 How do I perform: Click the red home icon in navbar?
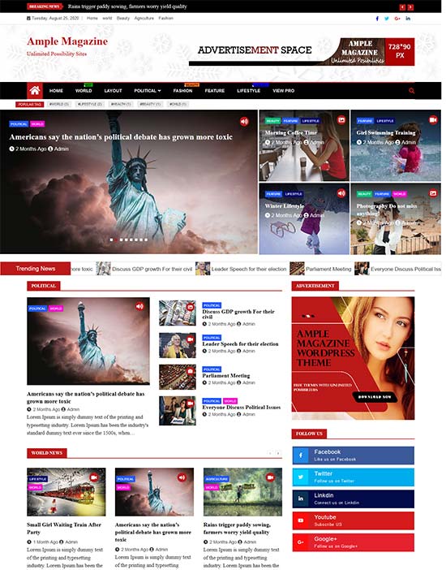[35, 90]
